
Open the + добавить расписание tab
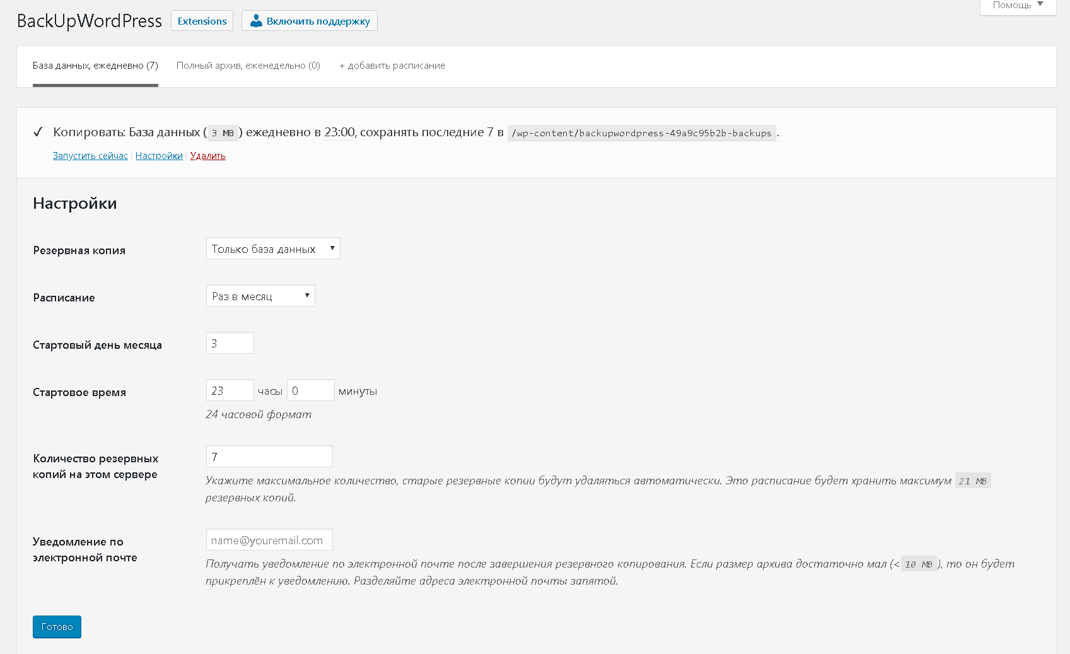[392, 66]
